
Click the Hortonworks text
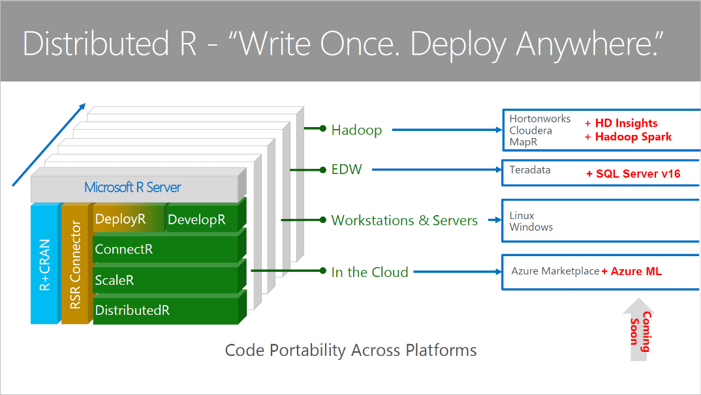pos(540,119)
